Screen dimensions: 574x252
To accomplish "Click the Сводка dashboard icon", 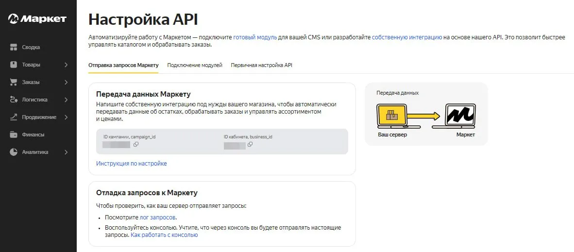I will (x=14, y=47).
